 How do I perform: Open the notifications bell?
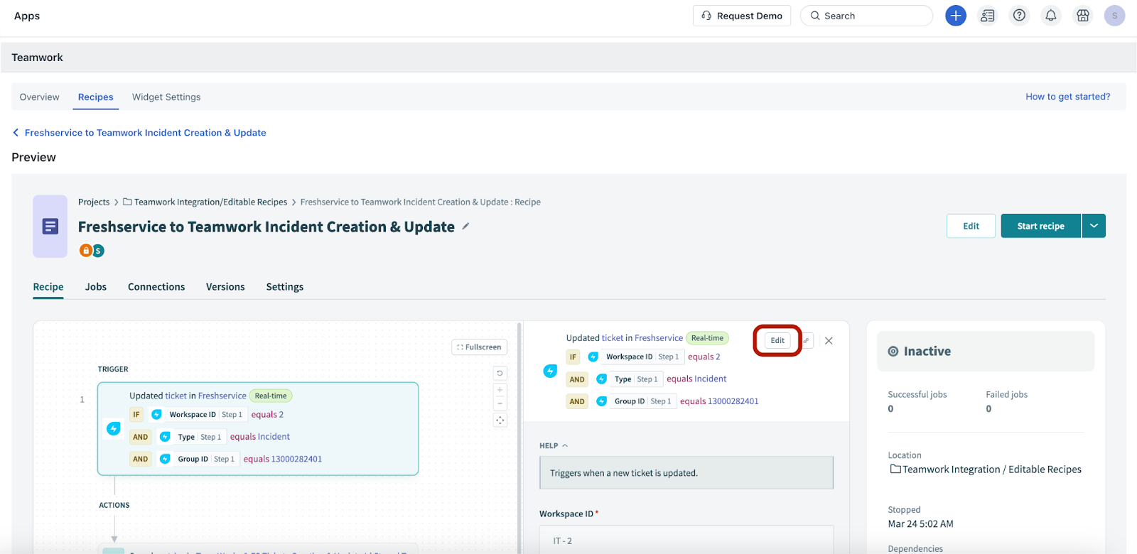click(1051, 16)
